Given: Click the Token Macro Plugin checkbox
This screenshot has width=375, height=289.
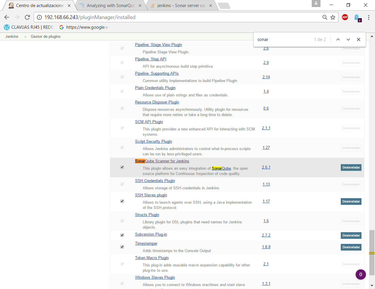Looking at the screenshot, I should [122, 264].
